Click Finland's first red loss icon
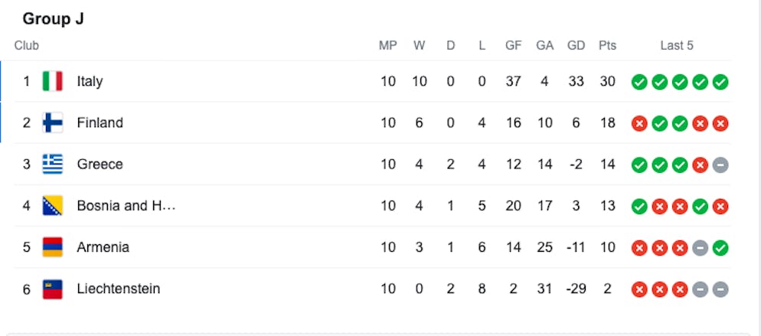 639,124
